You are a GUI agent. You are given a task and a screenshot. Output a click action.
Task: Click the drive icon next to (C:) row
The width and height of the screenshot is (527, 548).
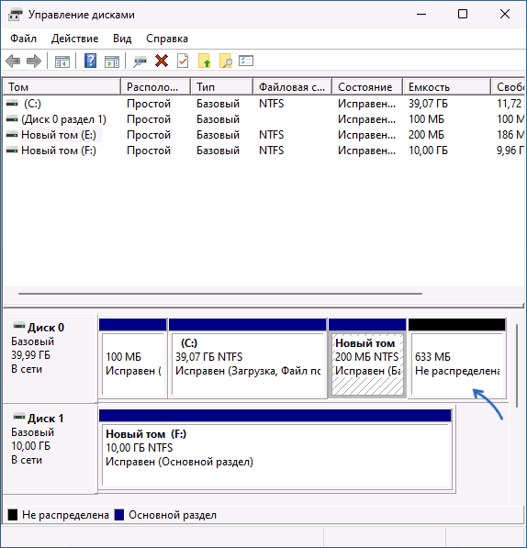[12, 104]
